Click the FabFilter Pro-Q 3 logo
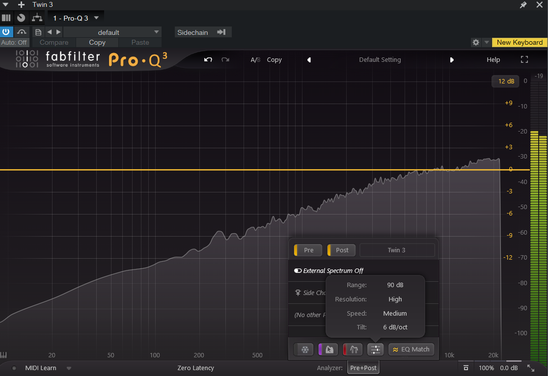Image resolution: width=548 pixels, height=376 pixels. click(91, 60)
